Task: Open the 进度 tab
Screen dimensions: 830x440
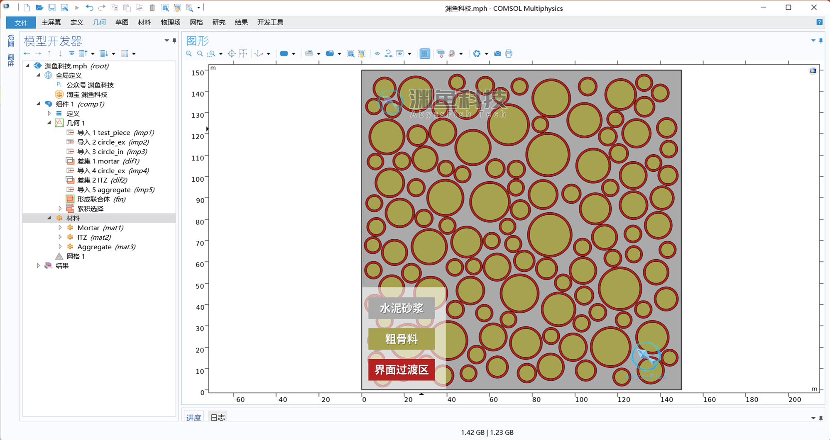Action: [193, 417]
